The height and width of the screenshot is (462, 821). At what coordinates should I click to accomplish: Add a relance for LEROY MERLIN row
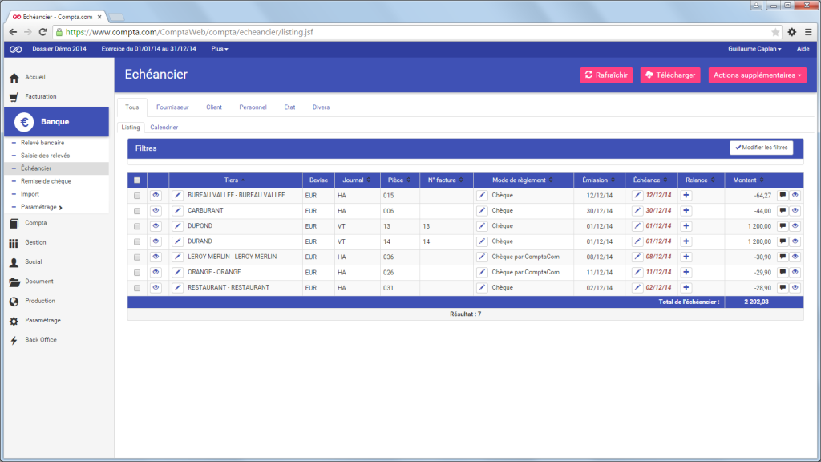point(686,257)
